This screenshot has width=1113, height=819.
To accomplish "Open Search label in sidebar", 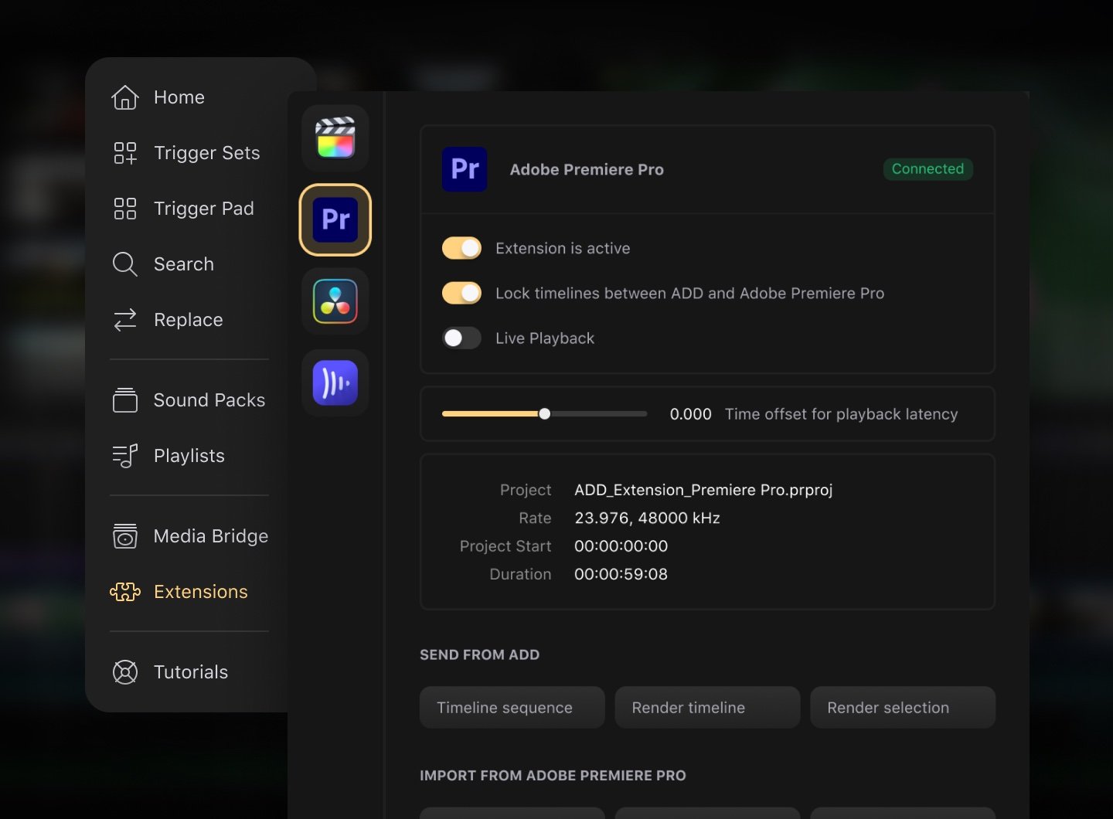I will click(184, 264).
